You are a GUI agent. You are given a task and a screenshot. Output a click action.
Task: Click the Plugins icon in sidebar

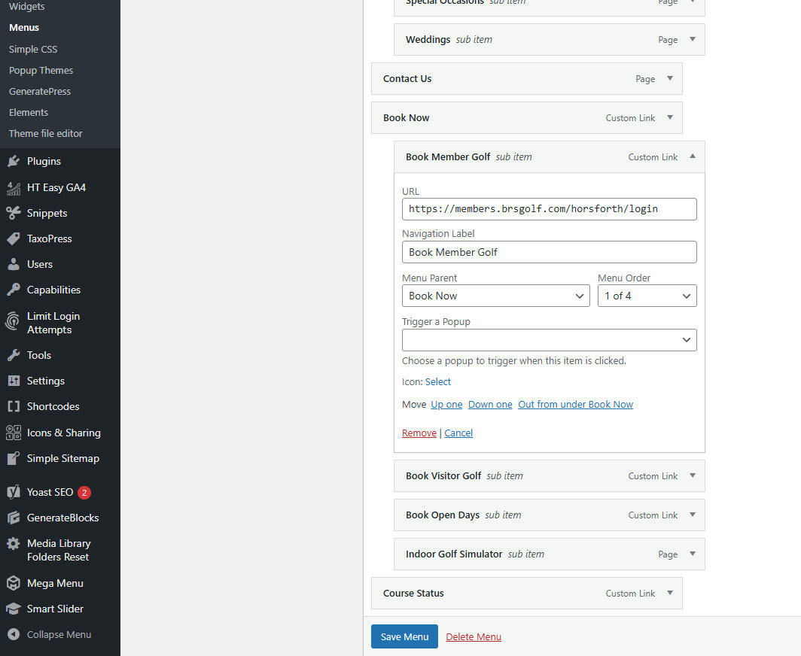pyautogui.click(x=14, y=162)
